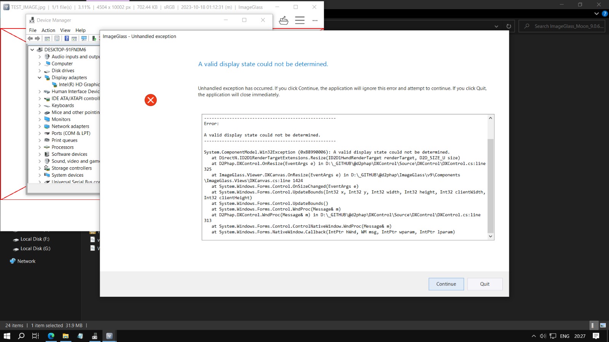
Task: Open the Action menu in Device Manager
Action: pos(48,30)
